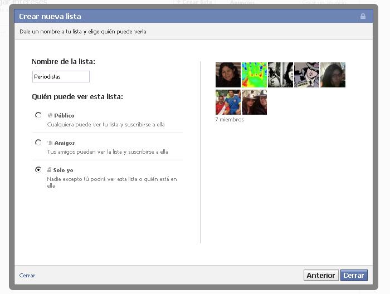Open the colorful thermal-style member thumbnail
Image resolution: width=390 pixels, height=294 pixels.
[x=254, y=75]
